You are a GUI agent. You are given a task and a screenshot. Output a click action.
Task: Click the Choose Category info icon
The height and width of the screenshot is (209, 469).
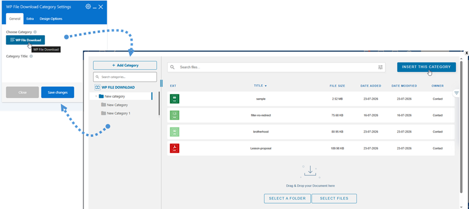coord(35,32)
